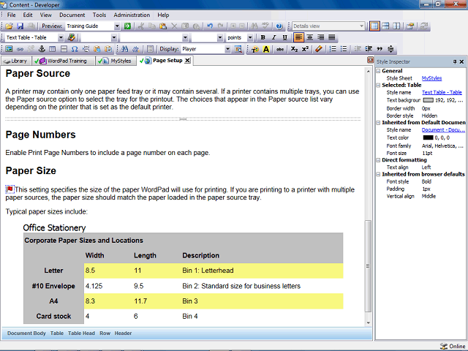
Task: Toggle superscript formatting
Action: click(305, 49)
